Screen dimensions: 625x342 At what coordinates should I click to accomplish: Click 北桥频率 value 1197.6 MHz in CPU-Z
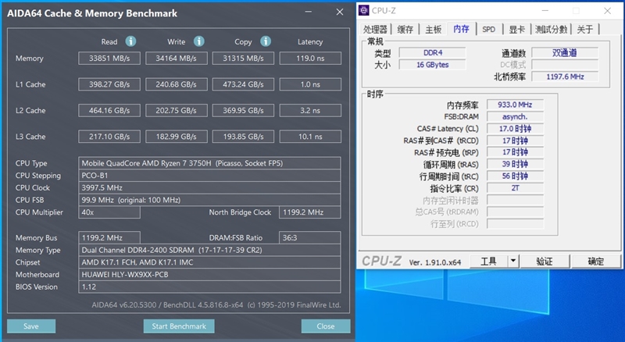565,77
